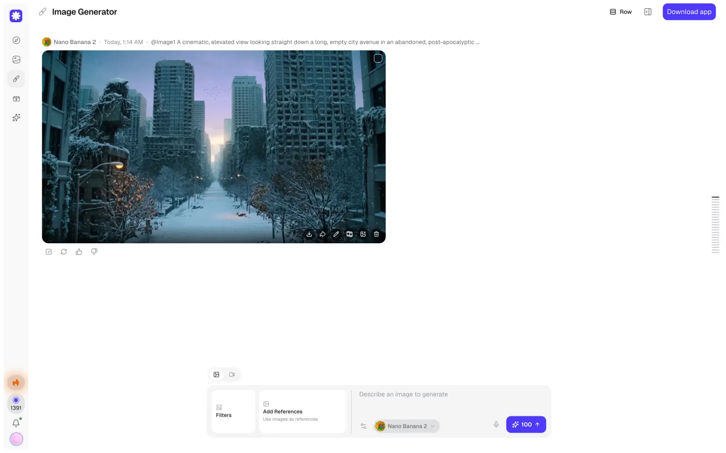Share the generated image

pos(323,234)
